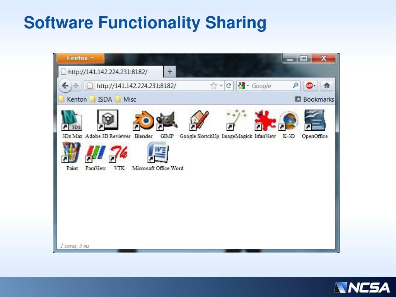Select the 141.142.224.231:8182 tab
The width and height of the screenshot is (396, 297).
tap(111, 72)
